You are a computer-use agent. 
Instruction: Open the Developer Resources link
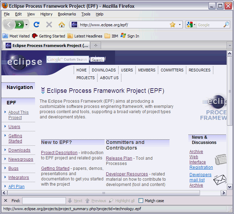(x=127, y=174)
